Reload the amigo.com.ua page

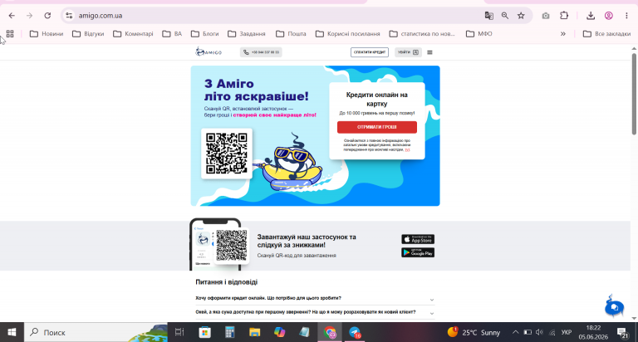[47, 16]
